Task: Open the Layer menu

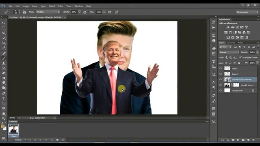Action: tap(35, 6)
